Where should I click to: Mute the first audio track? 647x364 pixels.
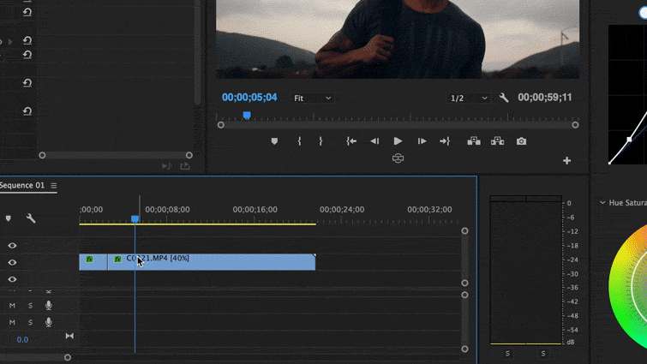coord(12,305)
